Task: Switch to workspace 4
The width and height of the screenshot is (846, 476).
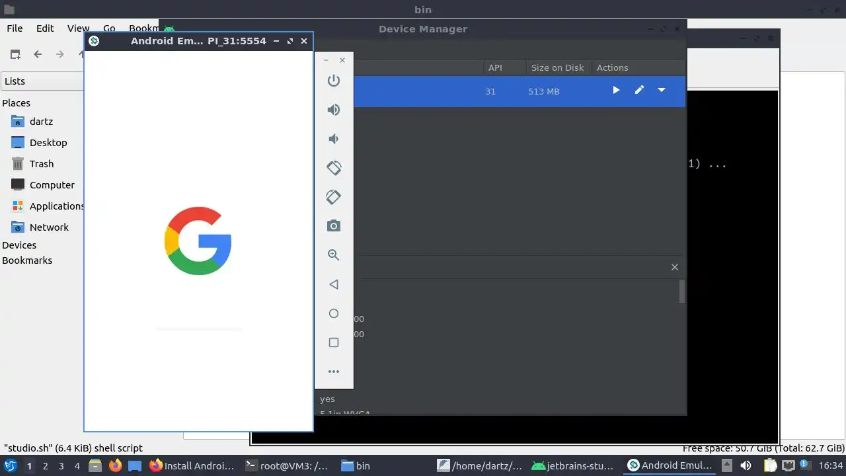Action: (77, 466)
